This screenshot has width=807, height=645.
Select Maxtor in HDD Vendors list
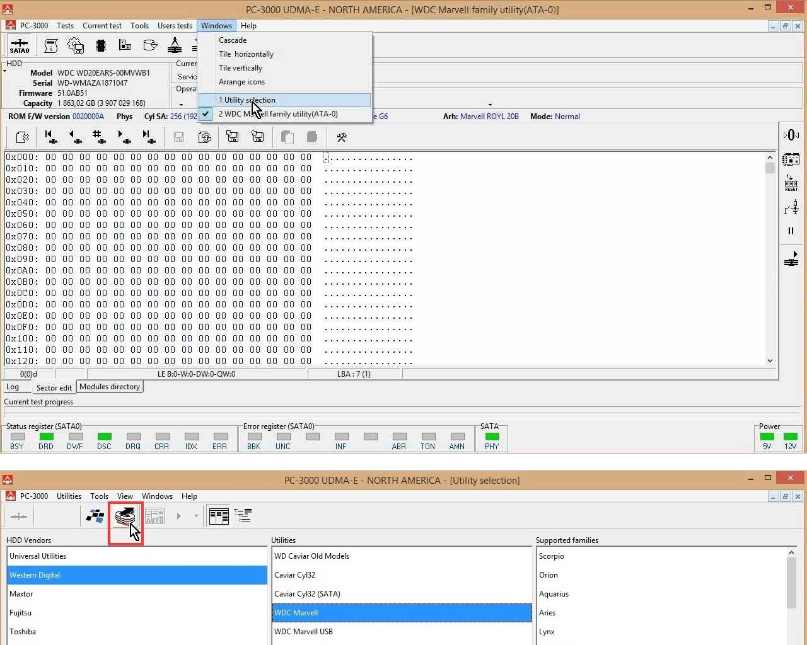[21, 594]
